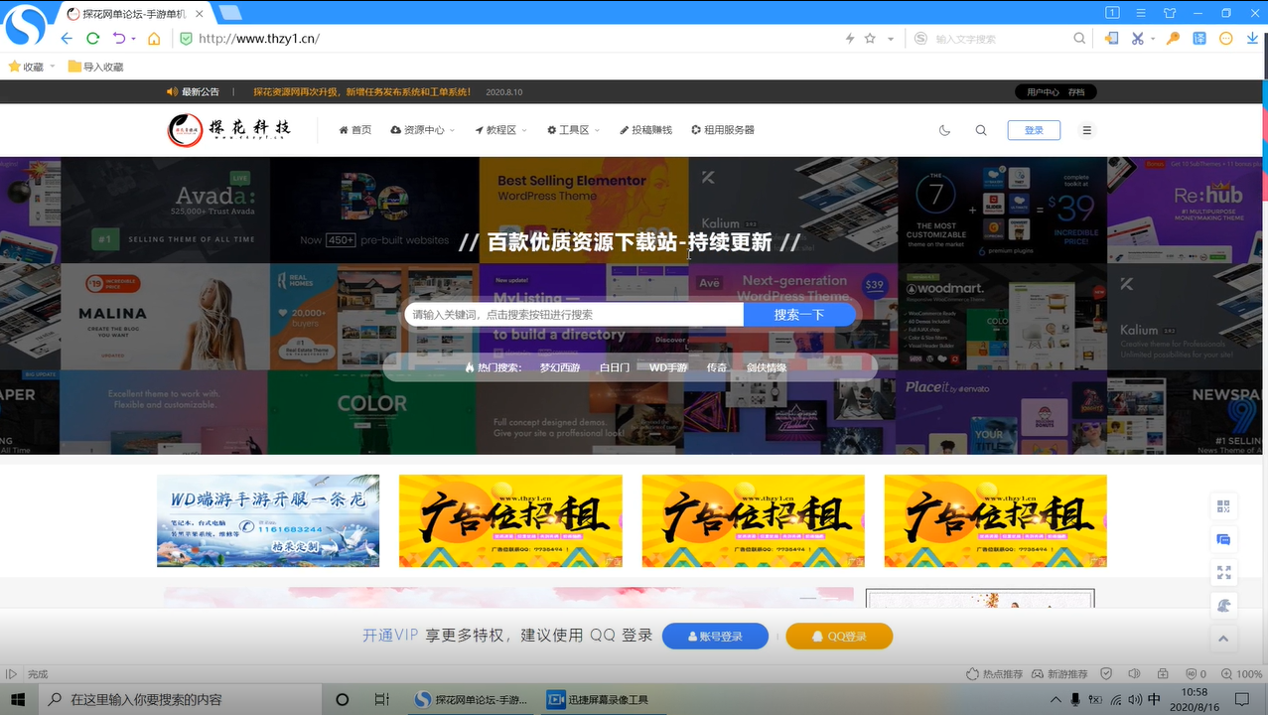Close the 探花网单论坛 tab
The image size is (1268, 715).
(x=200, y=15)
